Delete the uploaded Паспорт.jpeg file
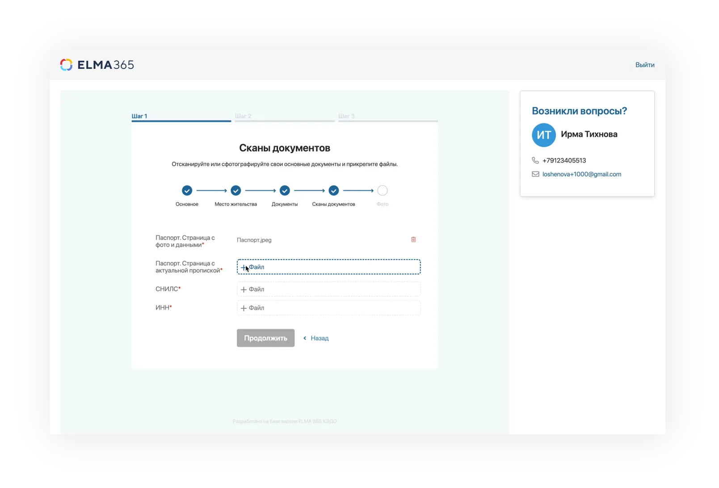This screenshot has width=719, height=488. point(413,240)
